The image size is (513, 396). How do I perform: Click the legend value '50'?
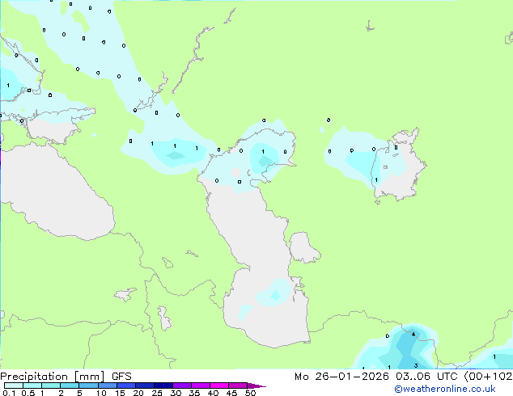tap(250, 393)
